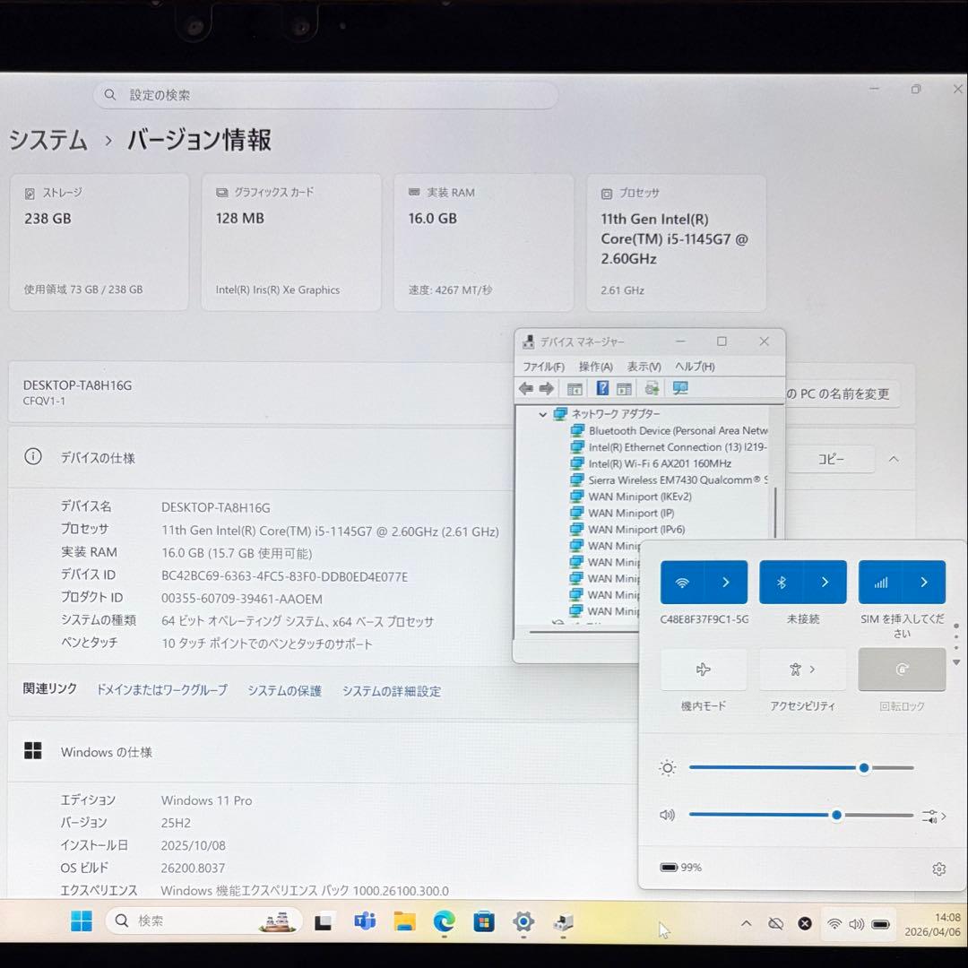
Task: Enable airplane mode (機内モード)
Action: [704, 670]
